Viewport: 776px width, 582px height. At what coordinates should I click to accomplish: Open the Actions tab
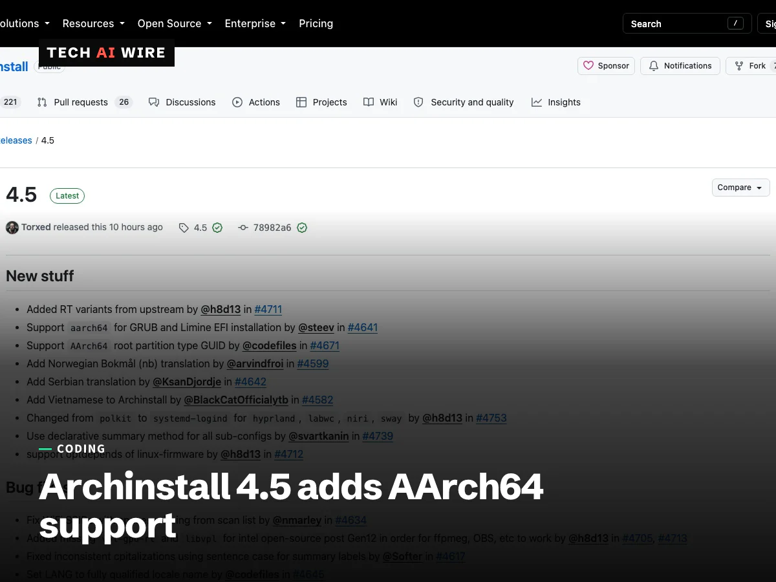point(256,102)
